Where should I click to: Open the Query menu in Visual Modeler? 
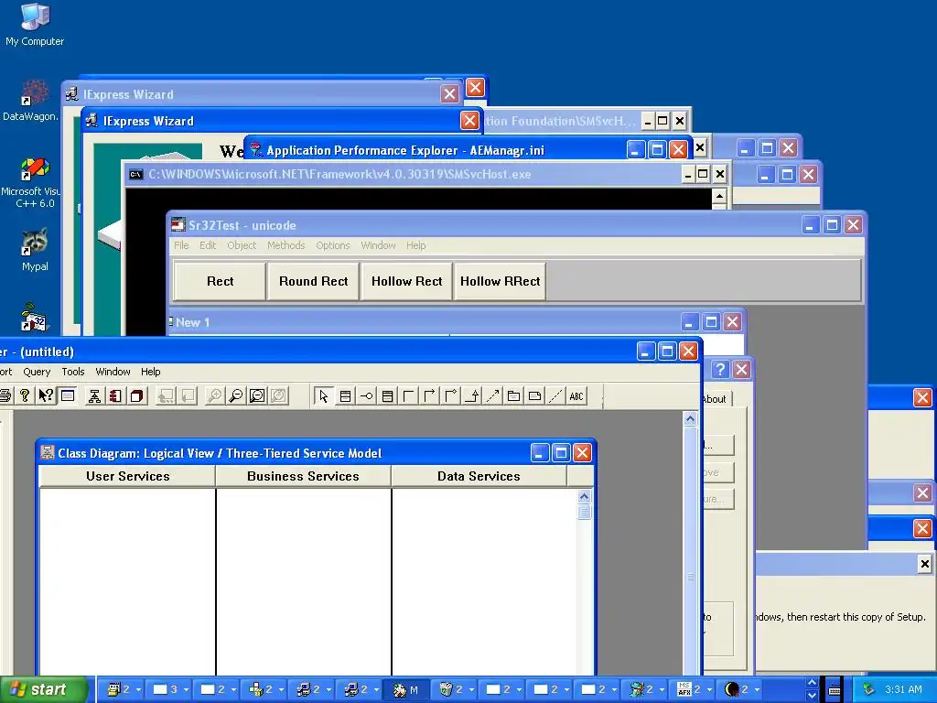click(37, 372)
